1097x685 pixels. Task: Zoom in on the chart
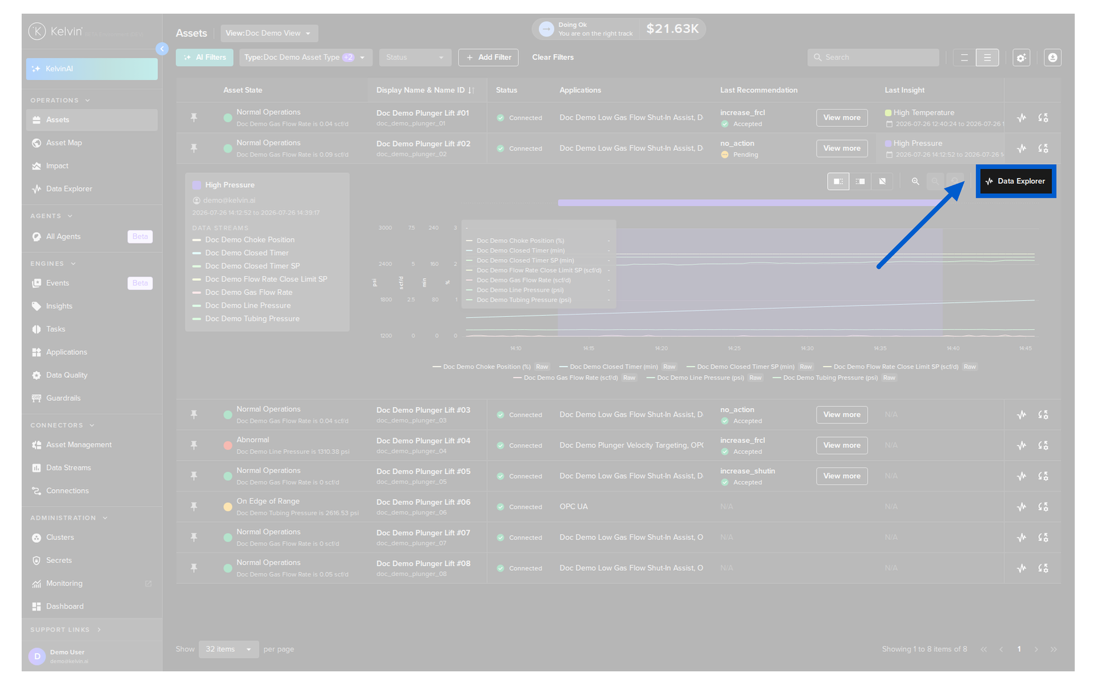tap(915, 182)
